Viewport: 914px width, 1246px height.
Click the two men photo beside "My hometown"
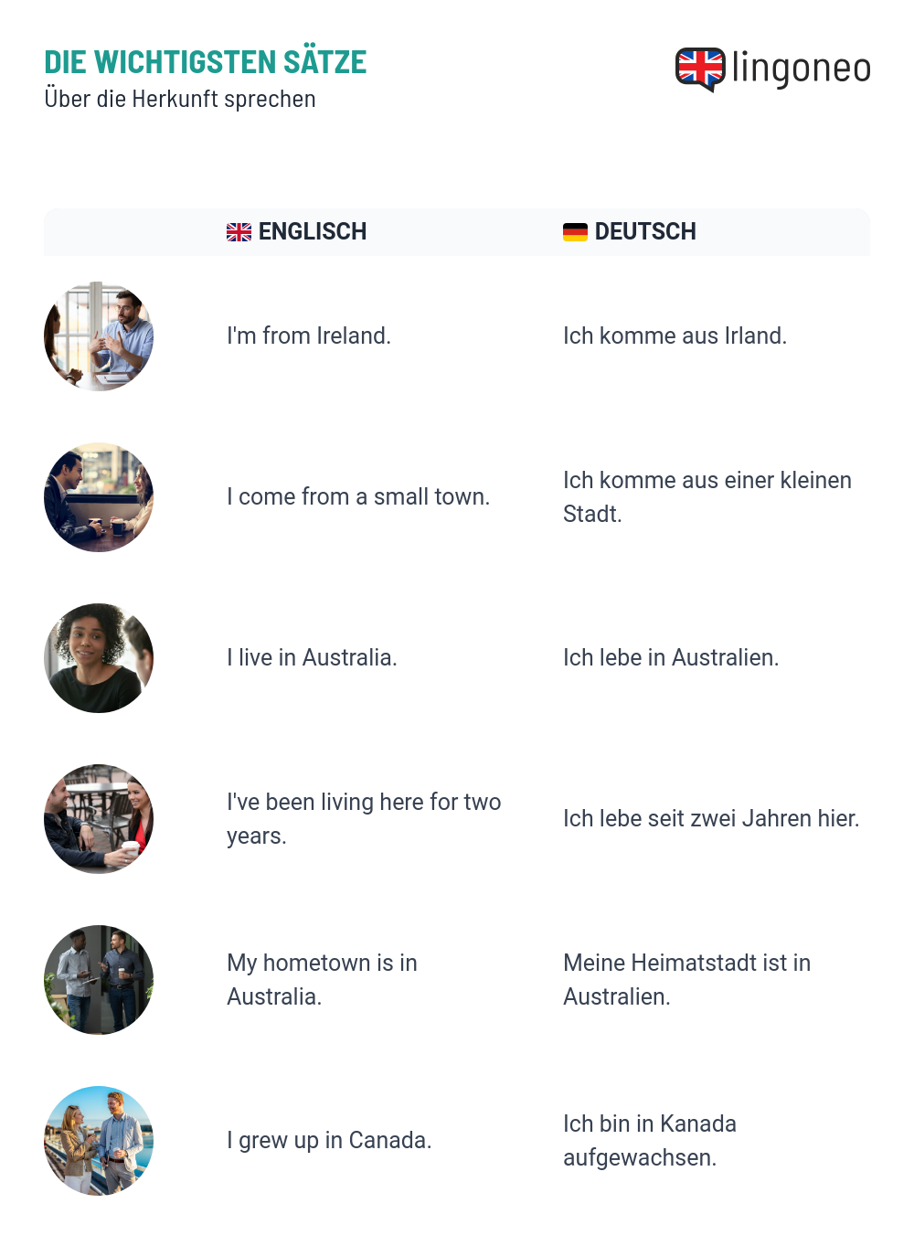click(99, 980)
